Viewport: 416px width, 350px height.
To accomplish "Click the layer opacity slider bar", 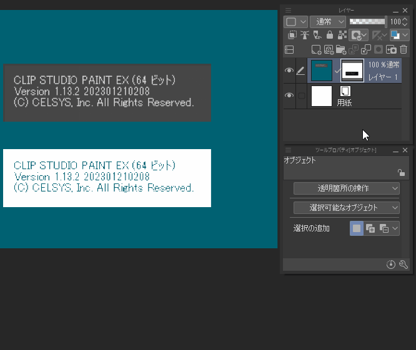I will pos(368,21).
